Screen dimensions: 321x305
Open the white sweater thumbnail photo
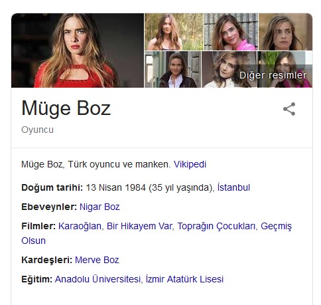click(x=229, y=69)
